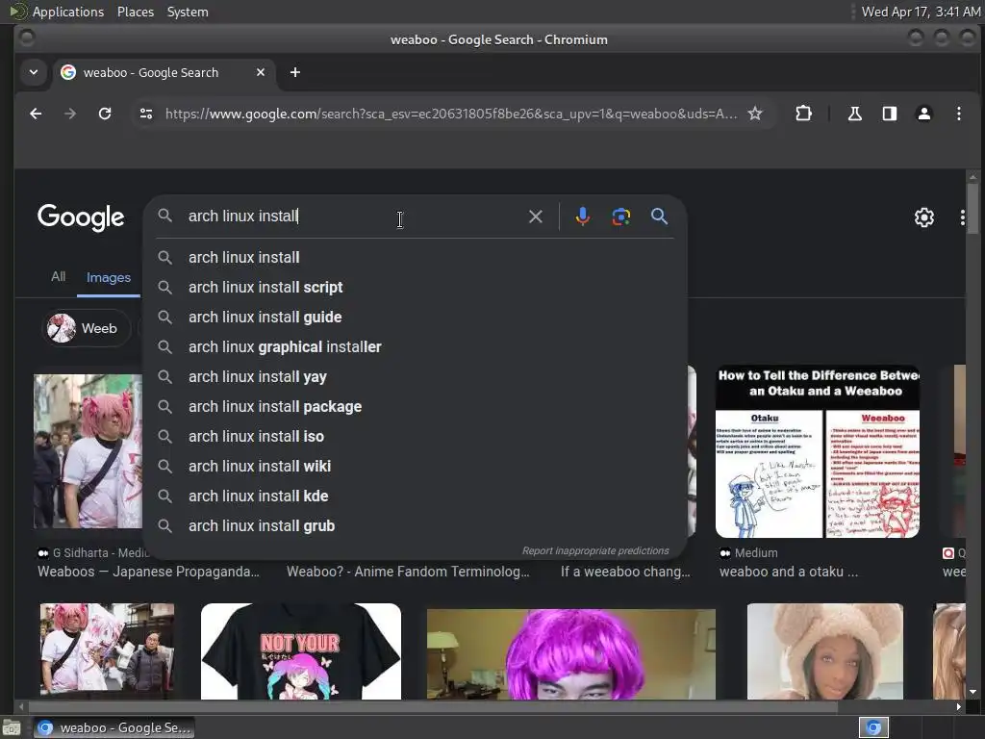Screen dimensions: 985x739
Task: Select the Images results tab
Action: (x=109, y=277)
